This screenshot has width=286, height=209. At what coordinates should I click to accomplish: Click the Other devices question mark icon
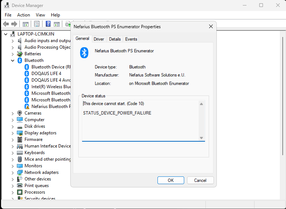pos(20,179)
